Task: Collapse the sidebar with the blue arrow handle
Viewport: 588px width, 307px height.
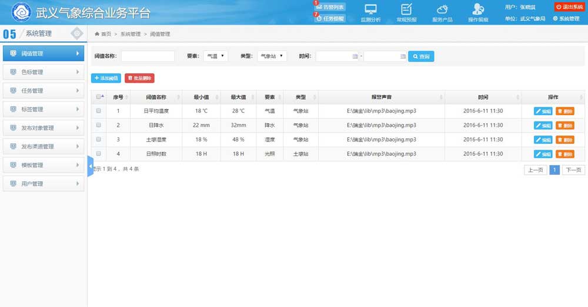Action: [x=91, y=167]
